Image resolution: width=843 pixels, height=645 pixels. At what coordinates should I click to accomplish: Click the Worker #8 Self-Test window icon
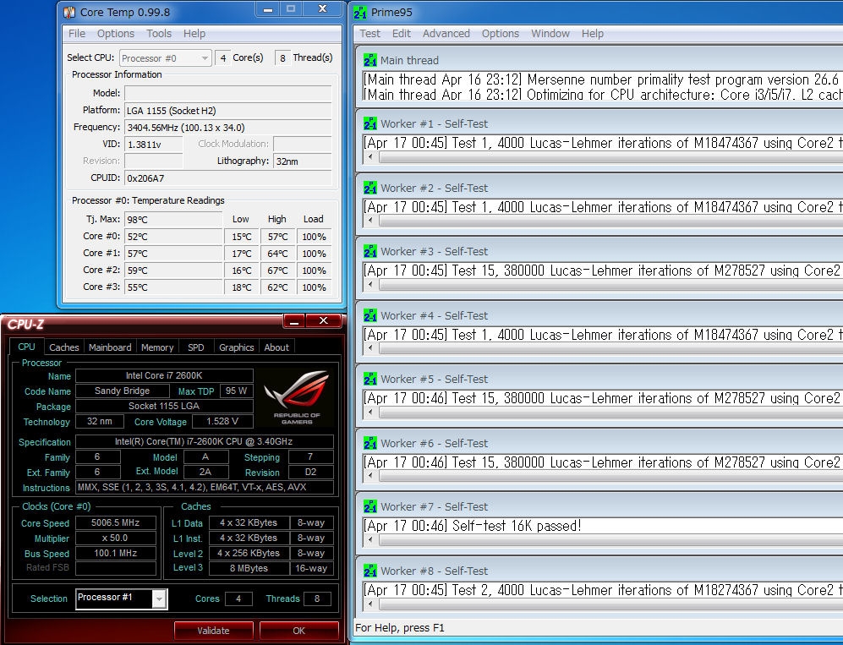[x=369, y=571]
